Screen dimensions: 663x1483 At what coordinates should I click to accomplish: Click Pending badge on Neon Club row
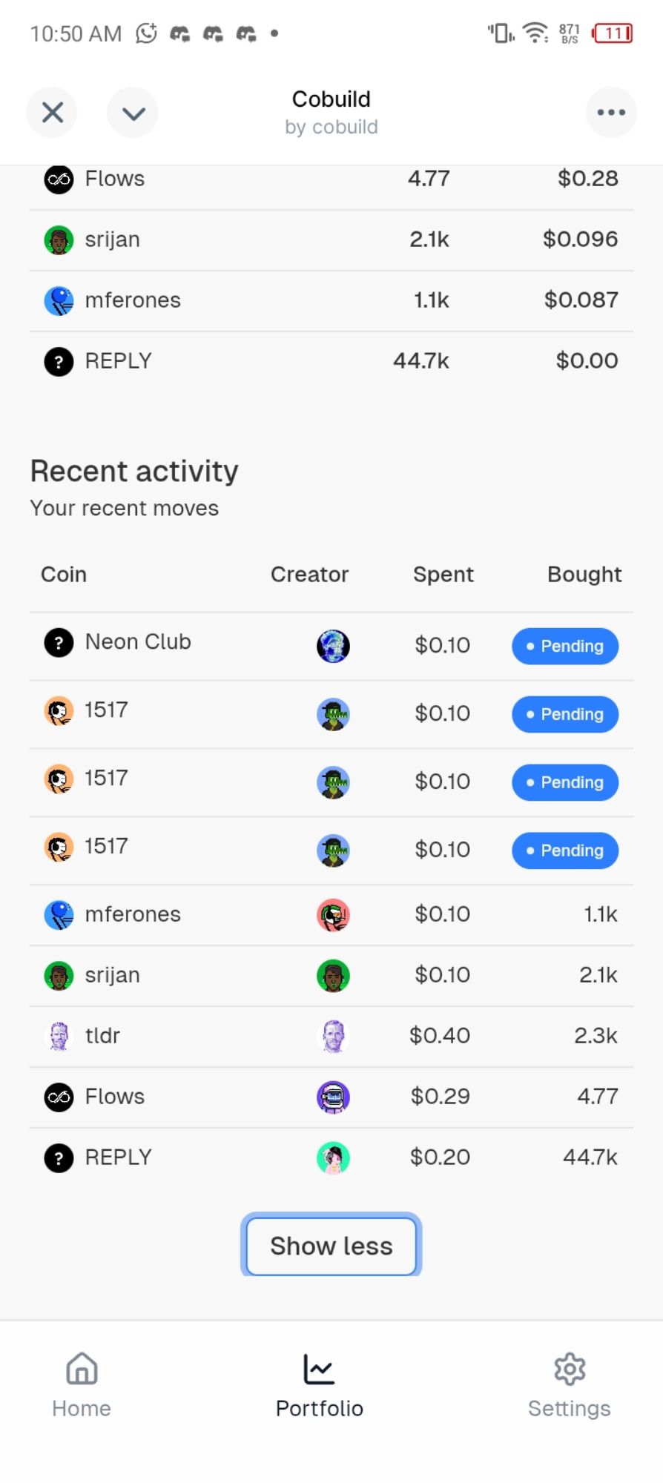click(565, 646)
